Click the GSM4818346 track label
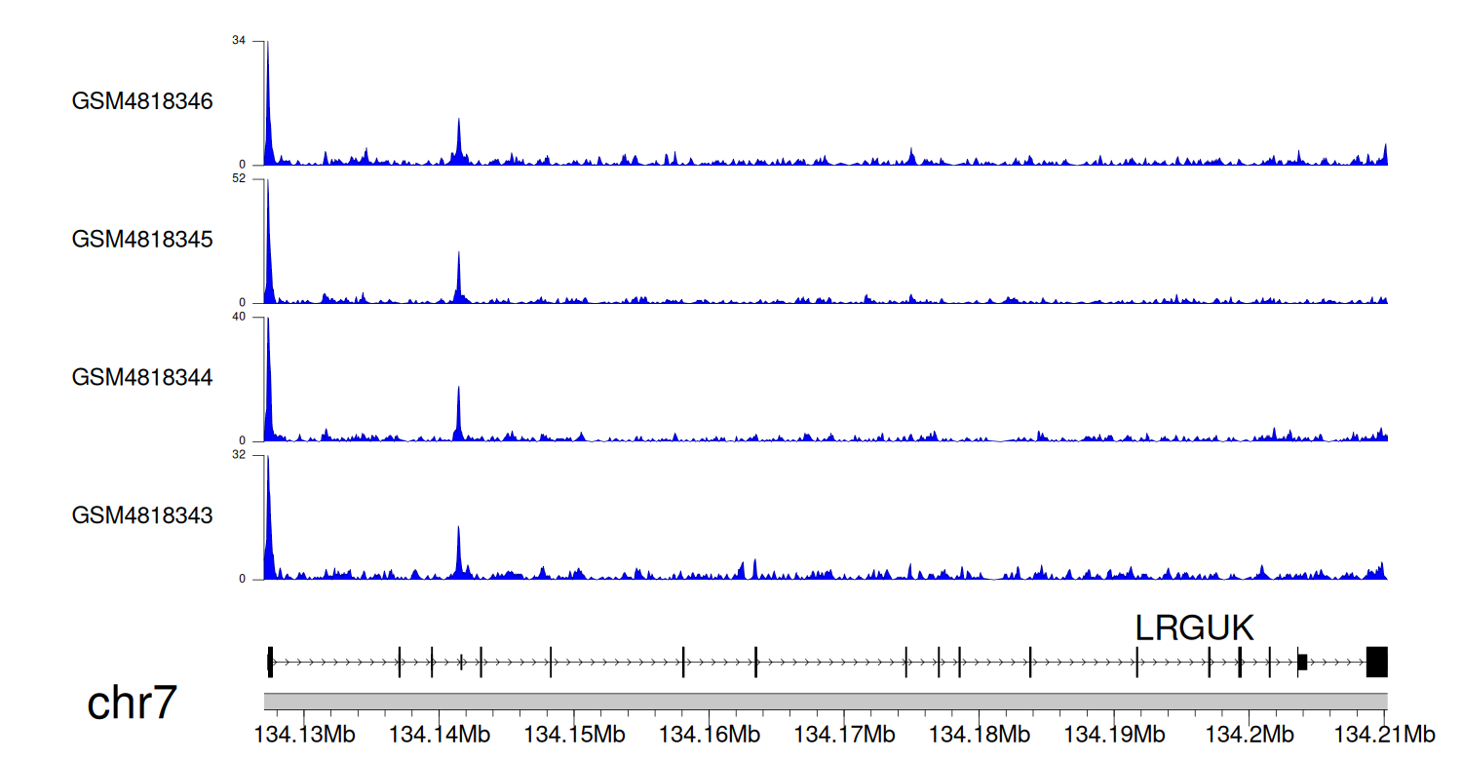1462x760 pixels. pos(142,101)
